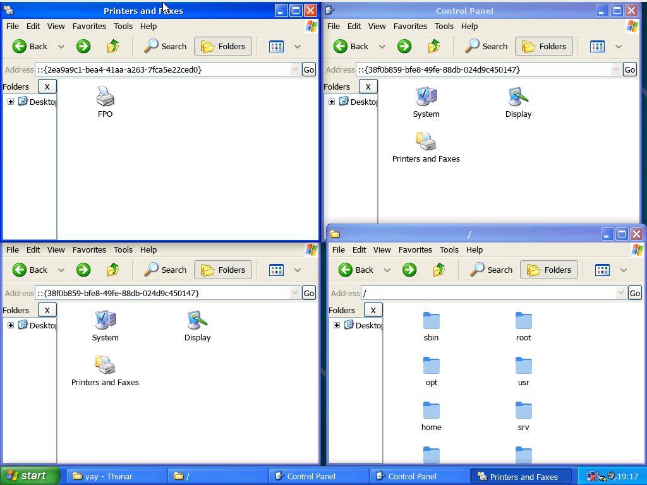Click the Start button on taskbar
The image size is (647, 485).
tap(29, 476)
